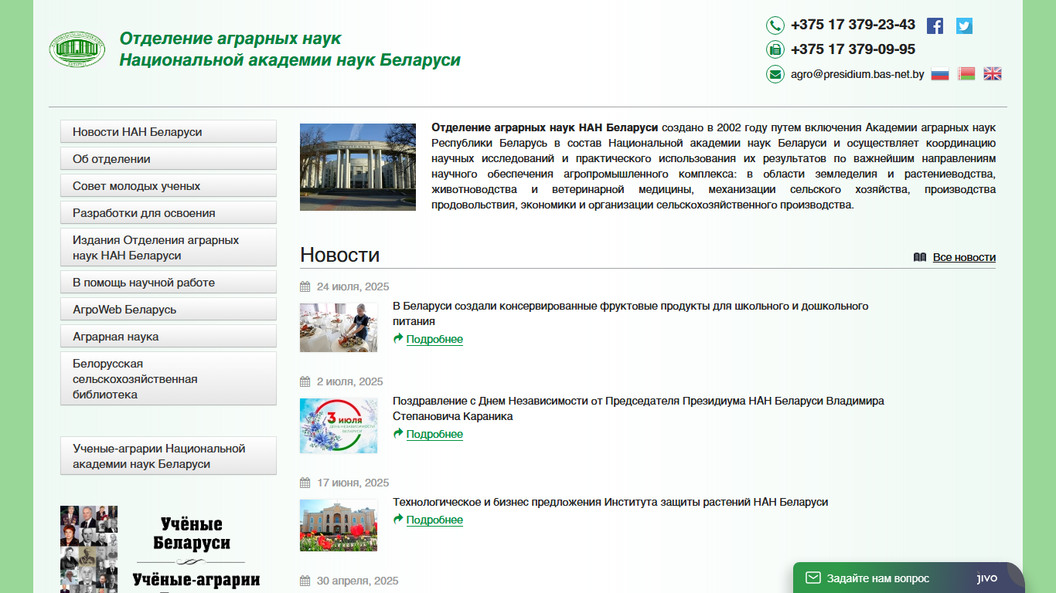Click calendar icon next to 2 июля, 2025
1056x593 pixels.
[305, 381]
